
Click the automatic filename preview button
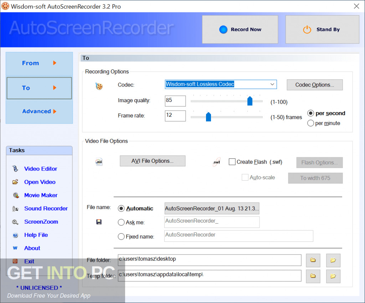tap(212, 208)
